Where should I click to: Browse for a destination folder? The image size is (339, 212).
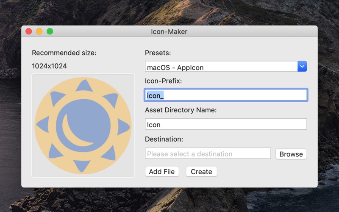pyautogui.click(x=291, y=154)
